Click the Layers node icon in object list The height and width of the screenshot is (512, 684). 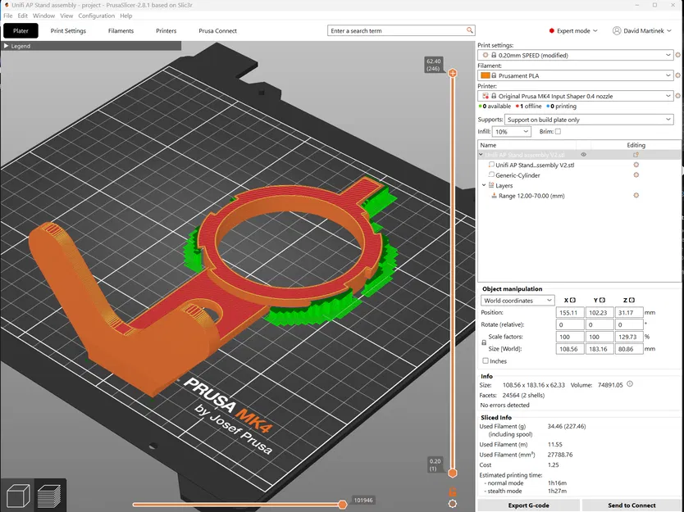tap(491, 185)
